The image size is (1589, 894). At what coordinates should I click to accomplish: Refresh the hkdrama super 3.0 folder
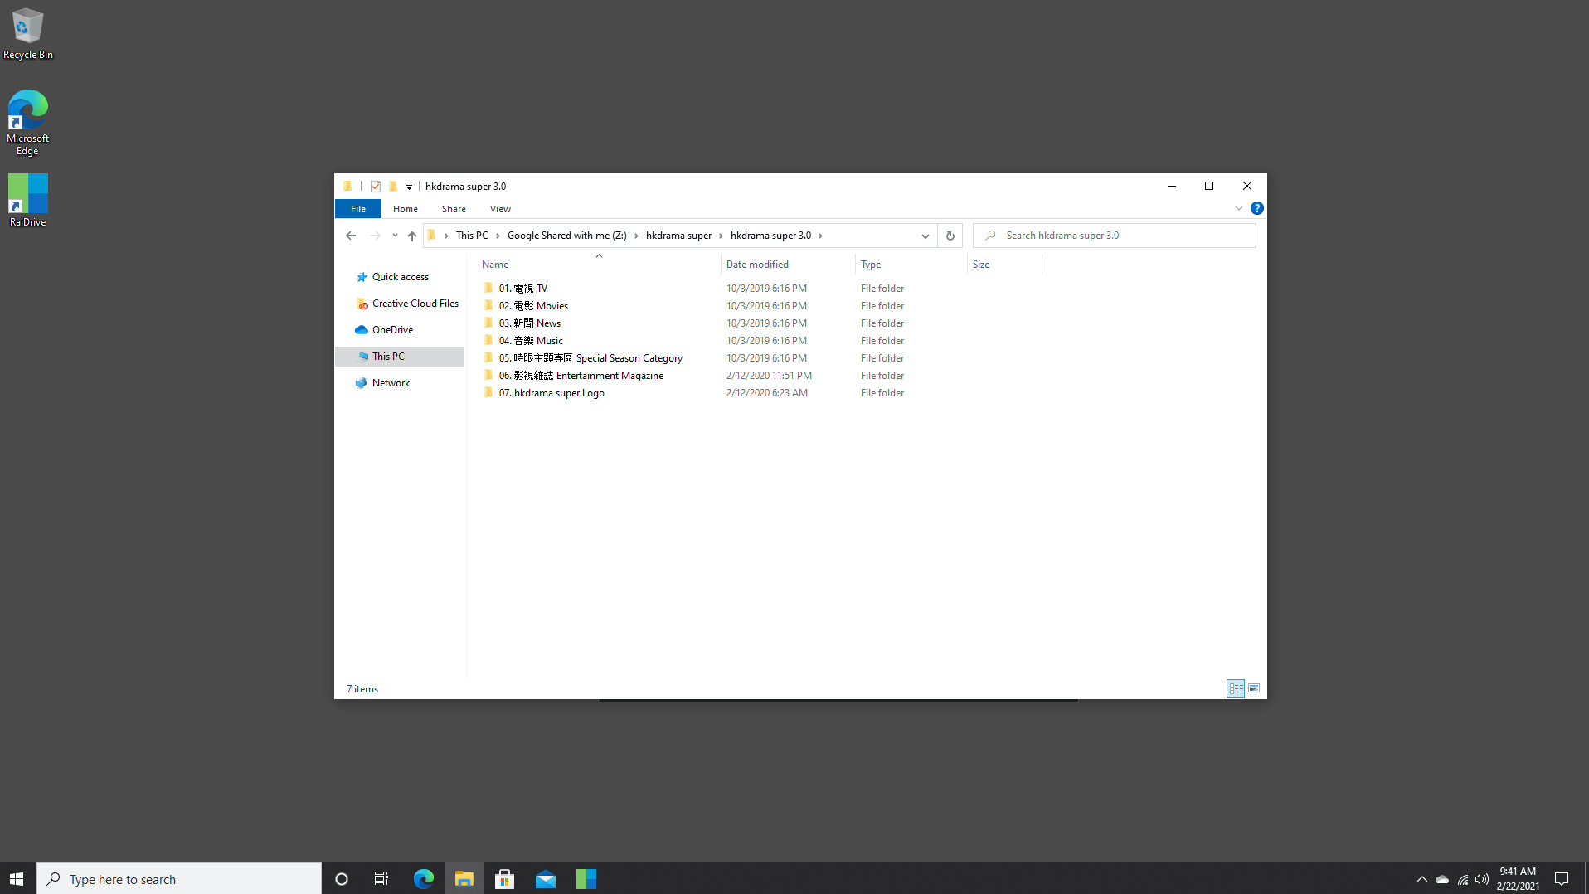click(x=950, y=236)
